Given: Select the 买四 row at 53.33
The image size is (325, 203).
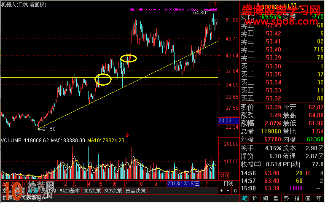Looking at the screenshot, I should (282, 90).
